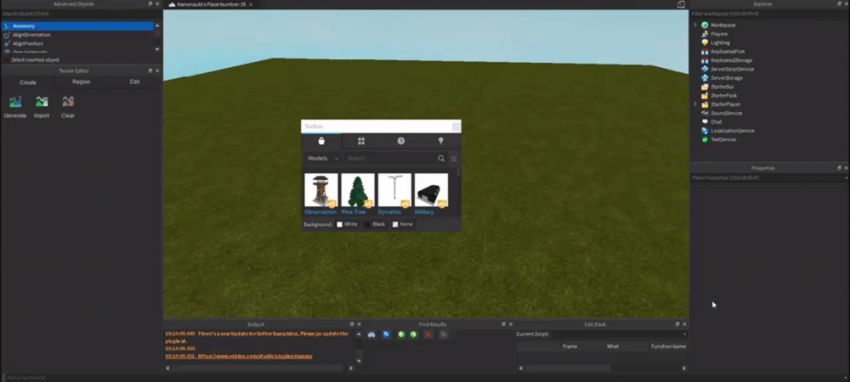Click the green next-result arrow in Find Results
Screen dimensions: 850x382
click(x=413, y=335)
